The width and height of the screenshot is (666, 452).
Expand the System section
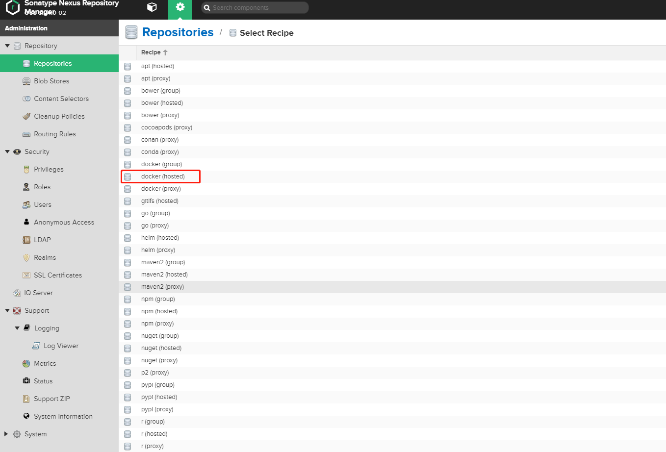coord(6,434)
